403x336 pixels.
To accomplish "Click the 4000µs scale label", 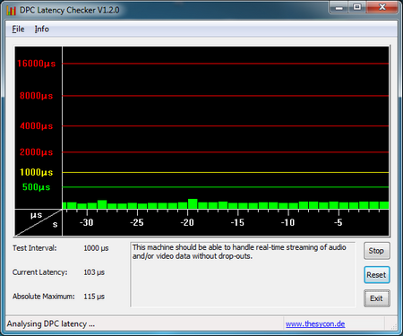I will [x=36, y=125].
